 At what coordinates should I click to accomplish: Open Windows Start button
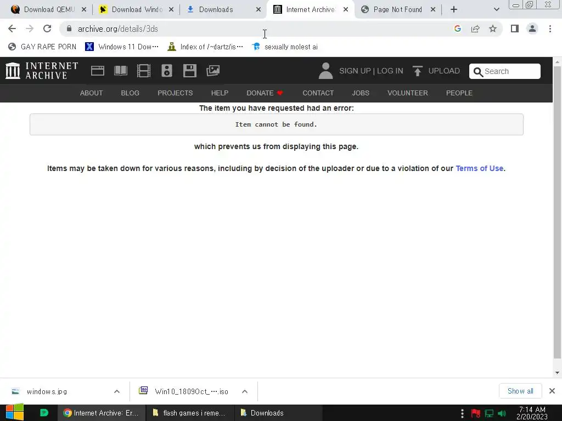[x=14, y=412]
